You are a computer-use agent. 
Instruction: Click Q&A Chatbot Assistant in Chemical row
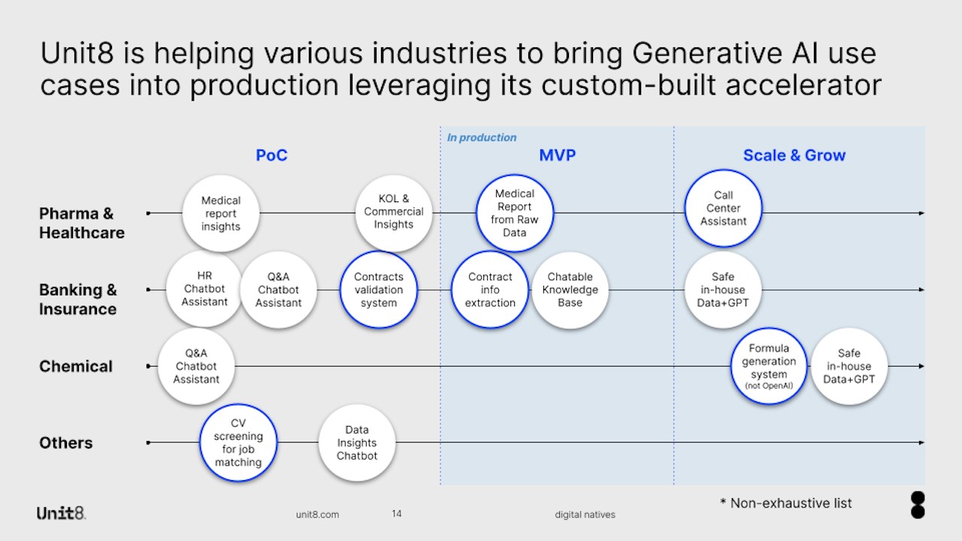[196, 366]
